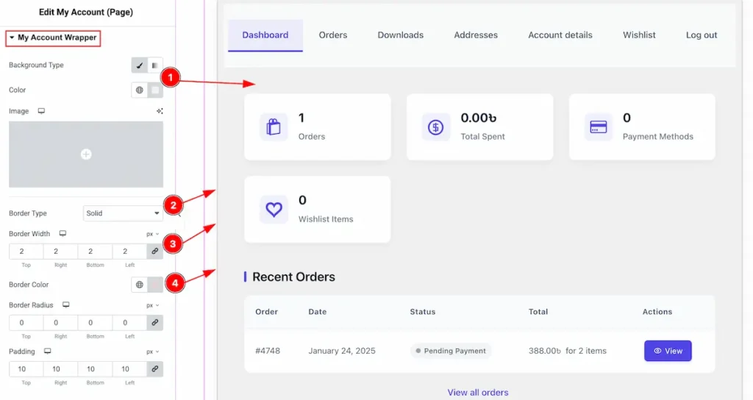This screenshot has width=753, height=400.
Task: Click the image upload placeholder area
Action: point(86,154)
